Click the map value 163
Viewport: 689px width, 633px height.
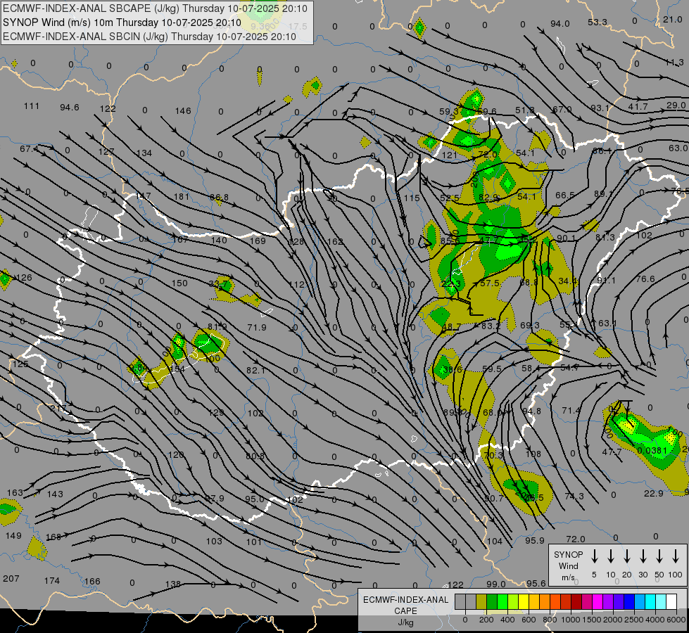(15, 492)
